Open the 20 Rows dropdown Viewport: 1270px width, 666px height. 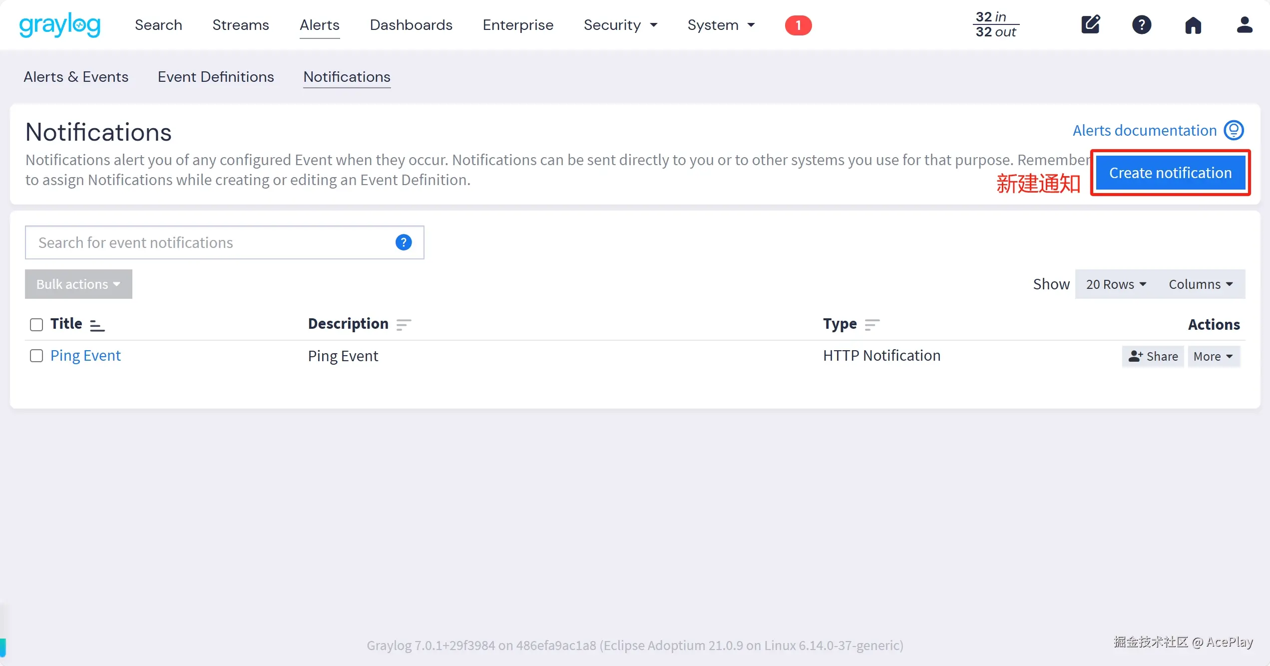click(1116, 284)
